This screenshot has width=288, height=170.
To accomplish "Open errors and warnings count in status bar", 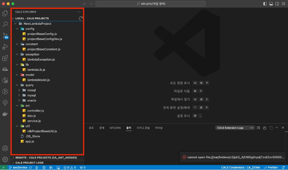I will point(70,167).
